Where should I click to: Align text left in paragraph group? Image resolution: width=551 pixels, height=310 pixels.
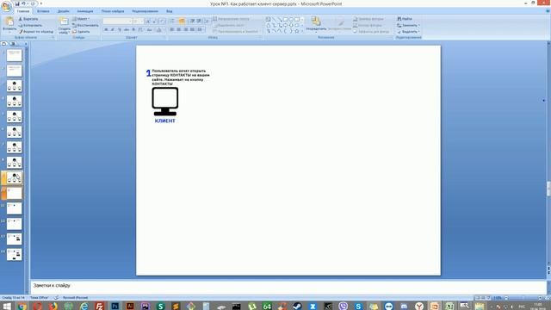point(172,30)
